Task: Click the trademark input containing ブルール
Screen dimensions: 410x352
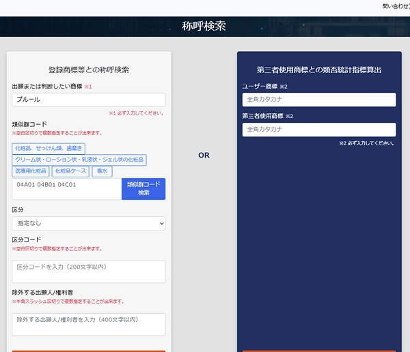Action: (x=89, y=100)
